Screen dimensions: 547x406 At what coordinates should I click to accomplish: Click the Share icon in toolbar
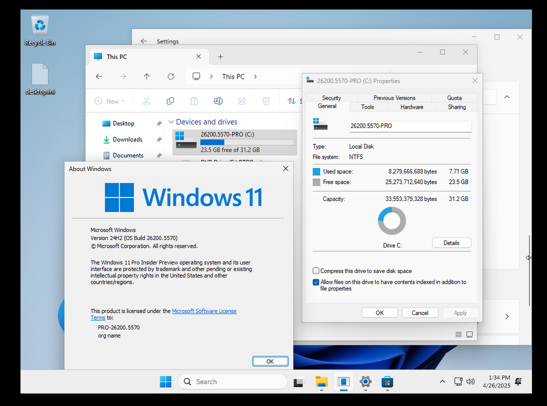point(242,101)
